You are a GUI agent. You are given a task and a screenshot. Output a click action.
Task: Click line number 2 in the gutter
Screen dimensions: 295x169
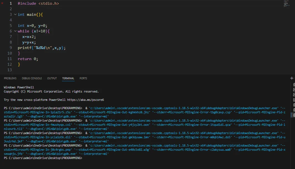(11, 9)
